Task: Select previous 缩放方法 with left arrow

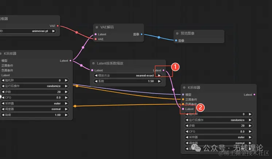Action: [96, 75]
